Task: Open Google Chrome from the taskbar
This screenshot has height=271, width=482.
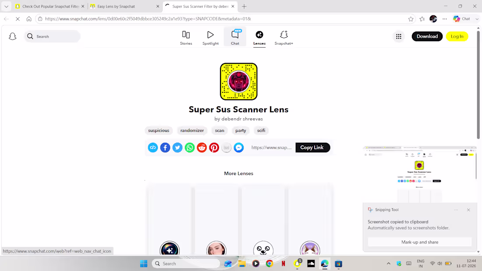Action: coord(269,264)
